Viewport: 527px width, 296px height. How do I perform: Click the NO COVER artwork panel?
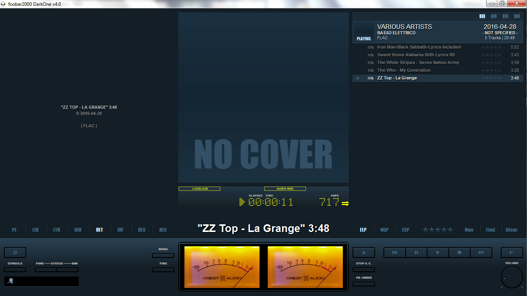263,98
